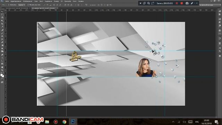Open Bandicam bar dropdown arrow menu
Image resolution: width=222 pixels, height=125 pixels.
(x=140, y=3)
